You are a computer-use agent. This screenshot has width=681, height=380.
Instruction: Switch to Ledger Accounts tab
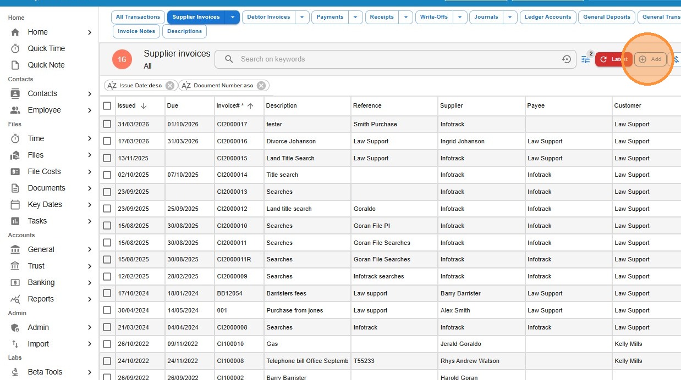tap(548, 18)
